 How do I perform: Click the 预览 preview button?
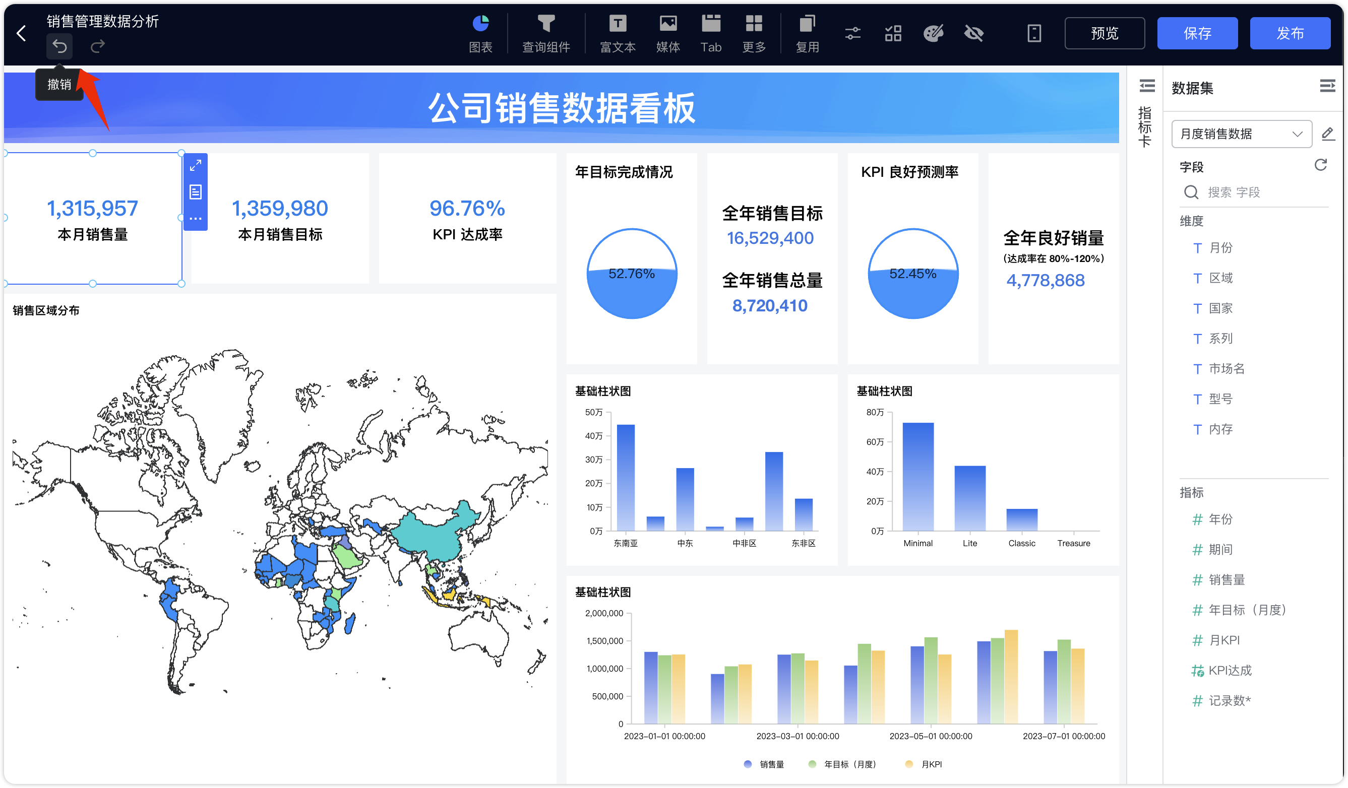coord(1105,33)
